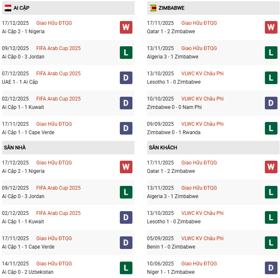
Task: Click the AI CẬP team header
Action: (21, 8)
